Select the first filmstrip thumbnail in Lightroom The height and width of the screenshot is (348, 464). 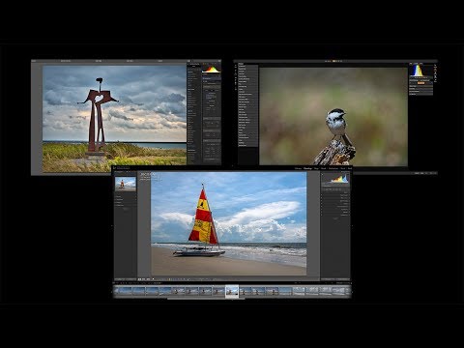[x=125, y=291]
